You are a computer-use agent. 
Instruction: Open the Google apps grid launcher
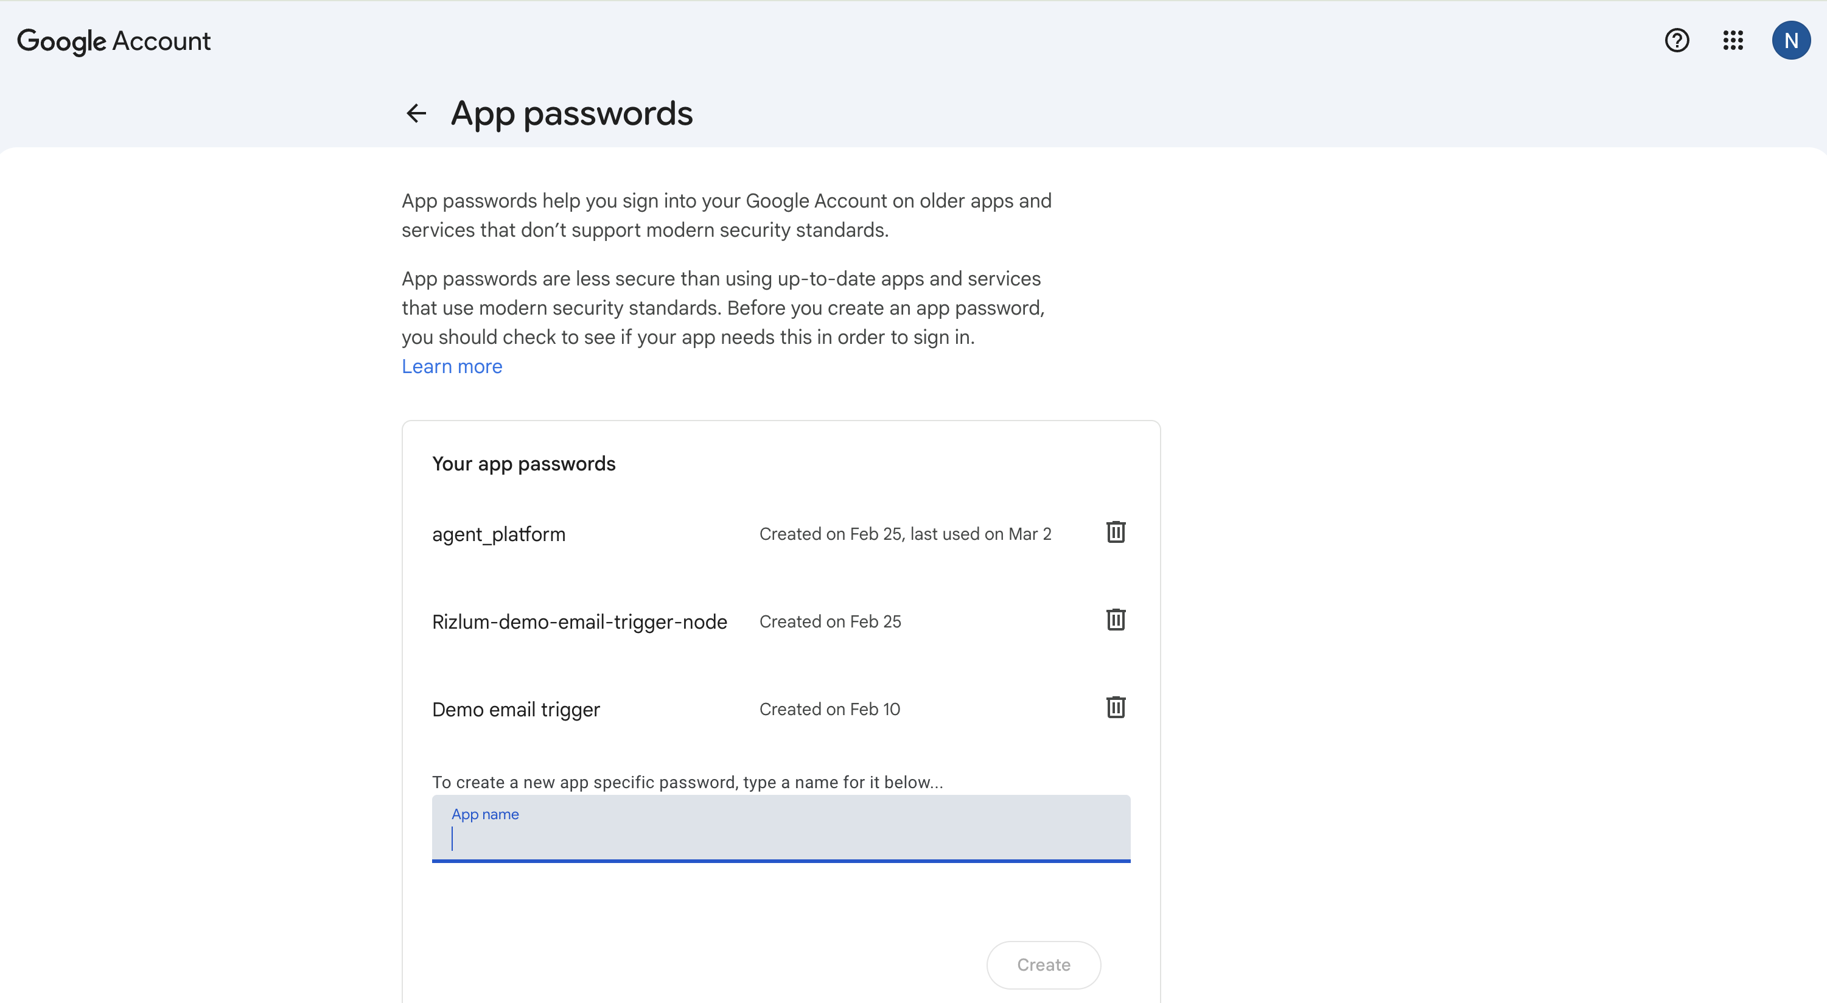pos(1733,40)
